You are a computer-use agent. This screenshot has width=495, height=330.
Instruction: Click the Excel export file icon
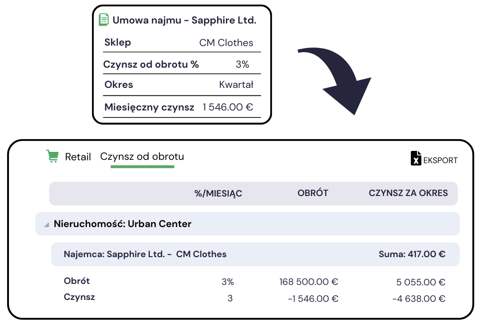coord(416,158)
